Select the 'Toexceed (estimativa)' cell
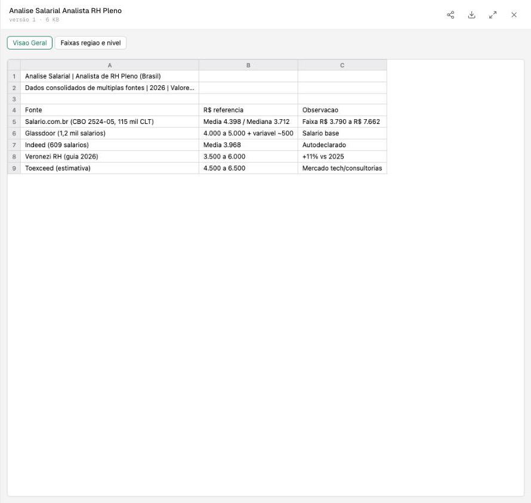531x503 pixels. point(110,168)
